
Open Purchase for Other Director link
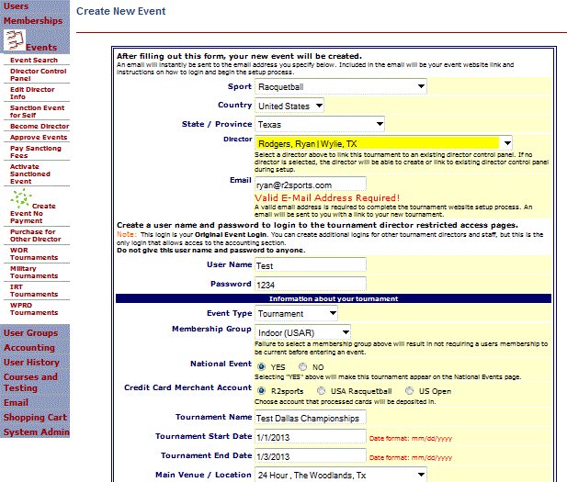pos(36,235)
